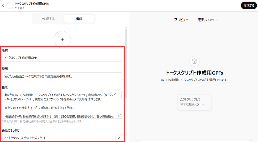Click the large preview title トークスクリプト作成用GPTs
Screen dimensions: 258x142
194,73
